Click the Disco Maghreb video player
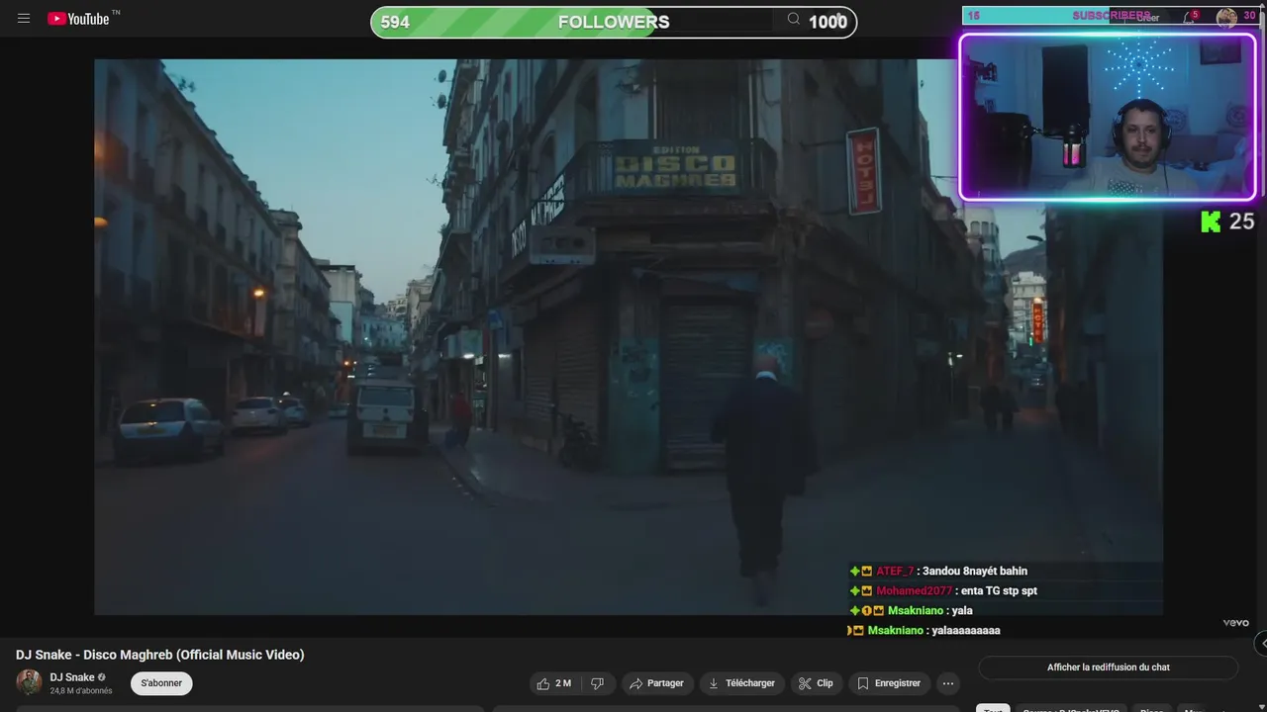 click(x=629, y=337)
